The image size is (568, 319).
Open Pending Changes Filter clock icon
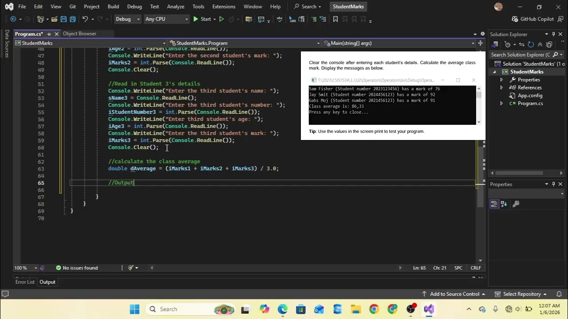[x=508, y=44]
